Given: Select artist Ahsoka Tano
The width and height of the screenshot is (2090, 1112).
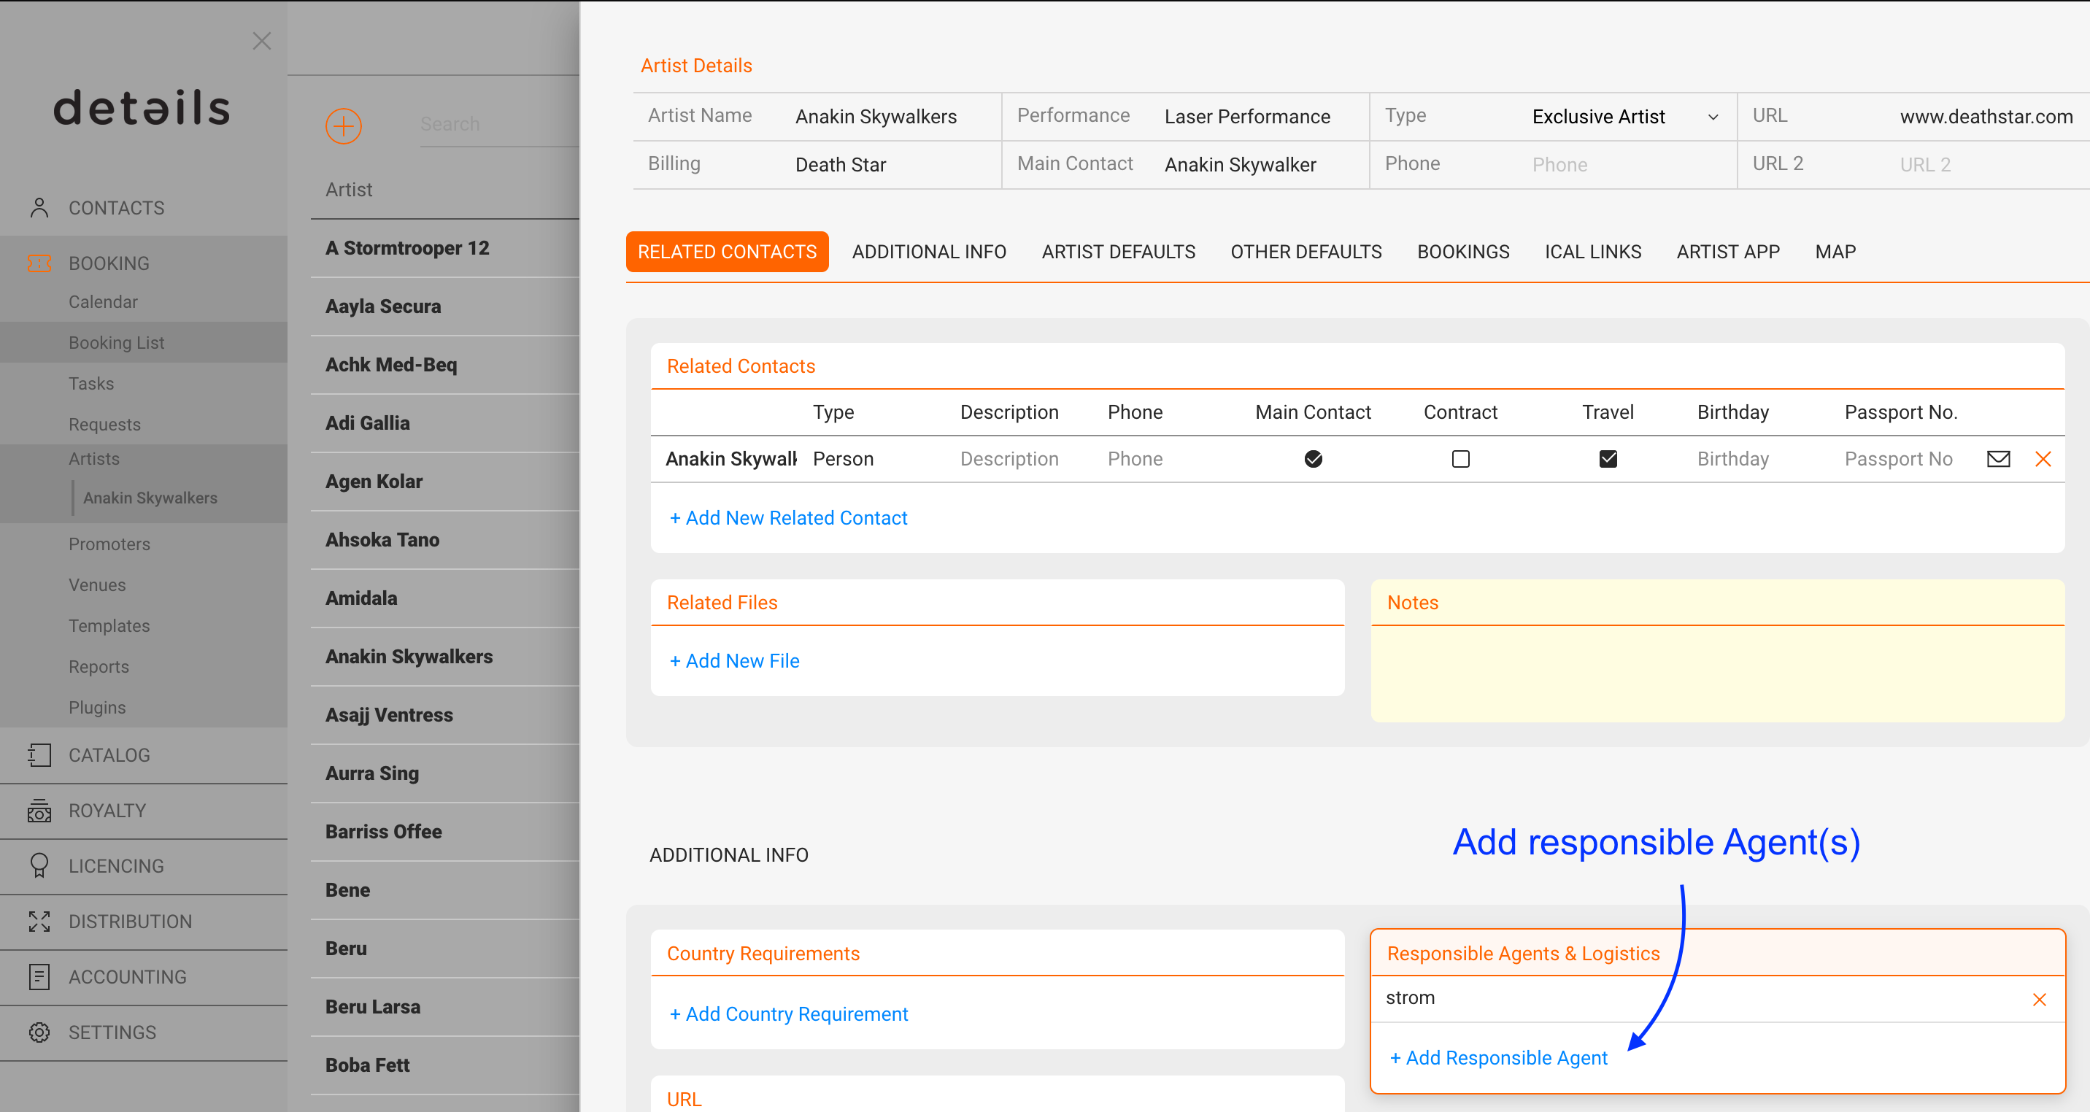Looking at the screenshot, I should point(382,539).
